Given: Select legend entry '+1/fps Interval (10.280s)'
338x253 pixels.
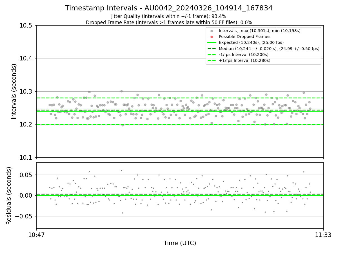Looking at the screenshot, I should pyautogui.click(x=244, y=60).
